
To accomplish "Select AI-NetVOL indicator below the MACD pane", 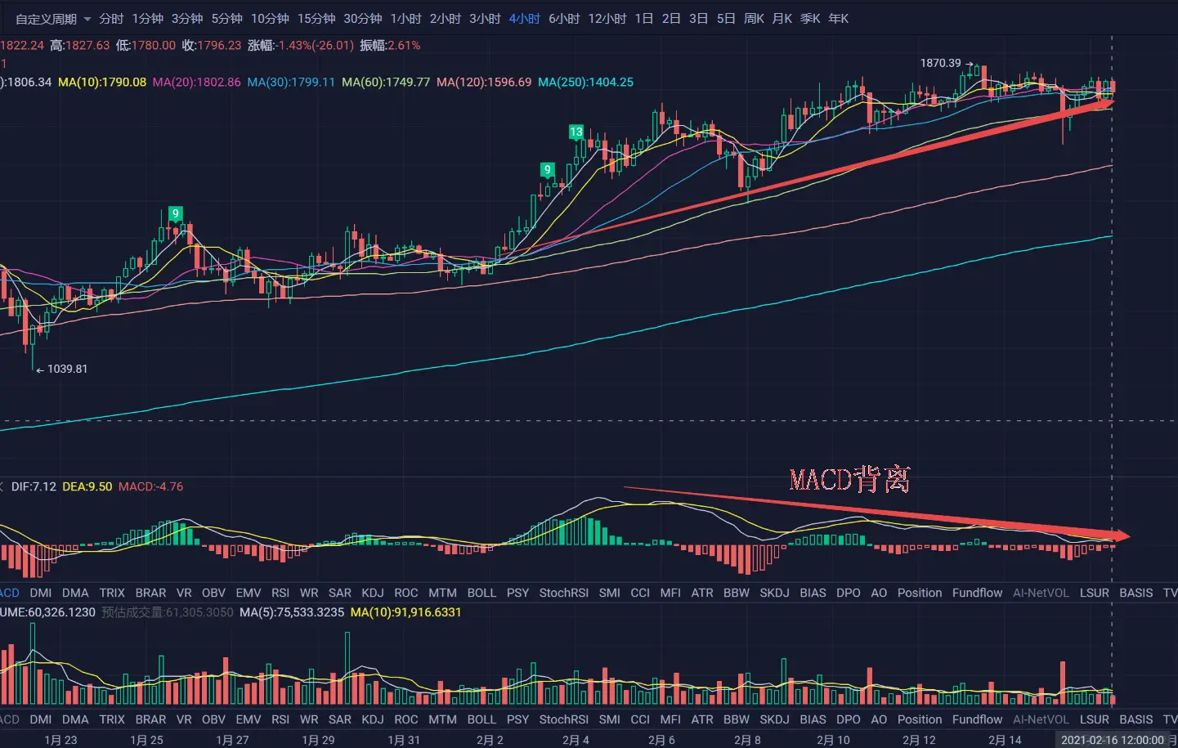I will 1041,593.
